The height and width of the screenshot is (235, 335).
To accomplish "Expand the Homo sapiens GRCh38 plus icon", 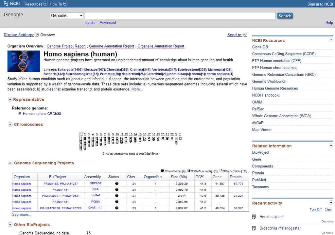I will click(20, 114).
